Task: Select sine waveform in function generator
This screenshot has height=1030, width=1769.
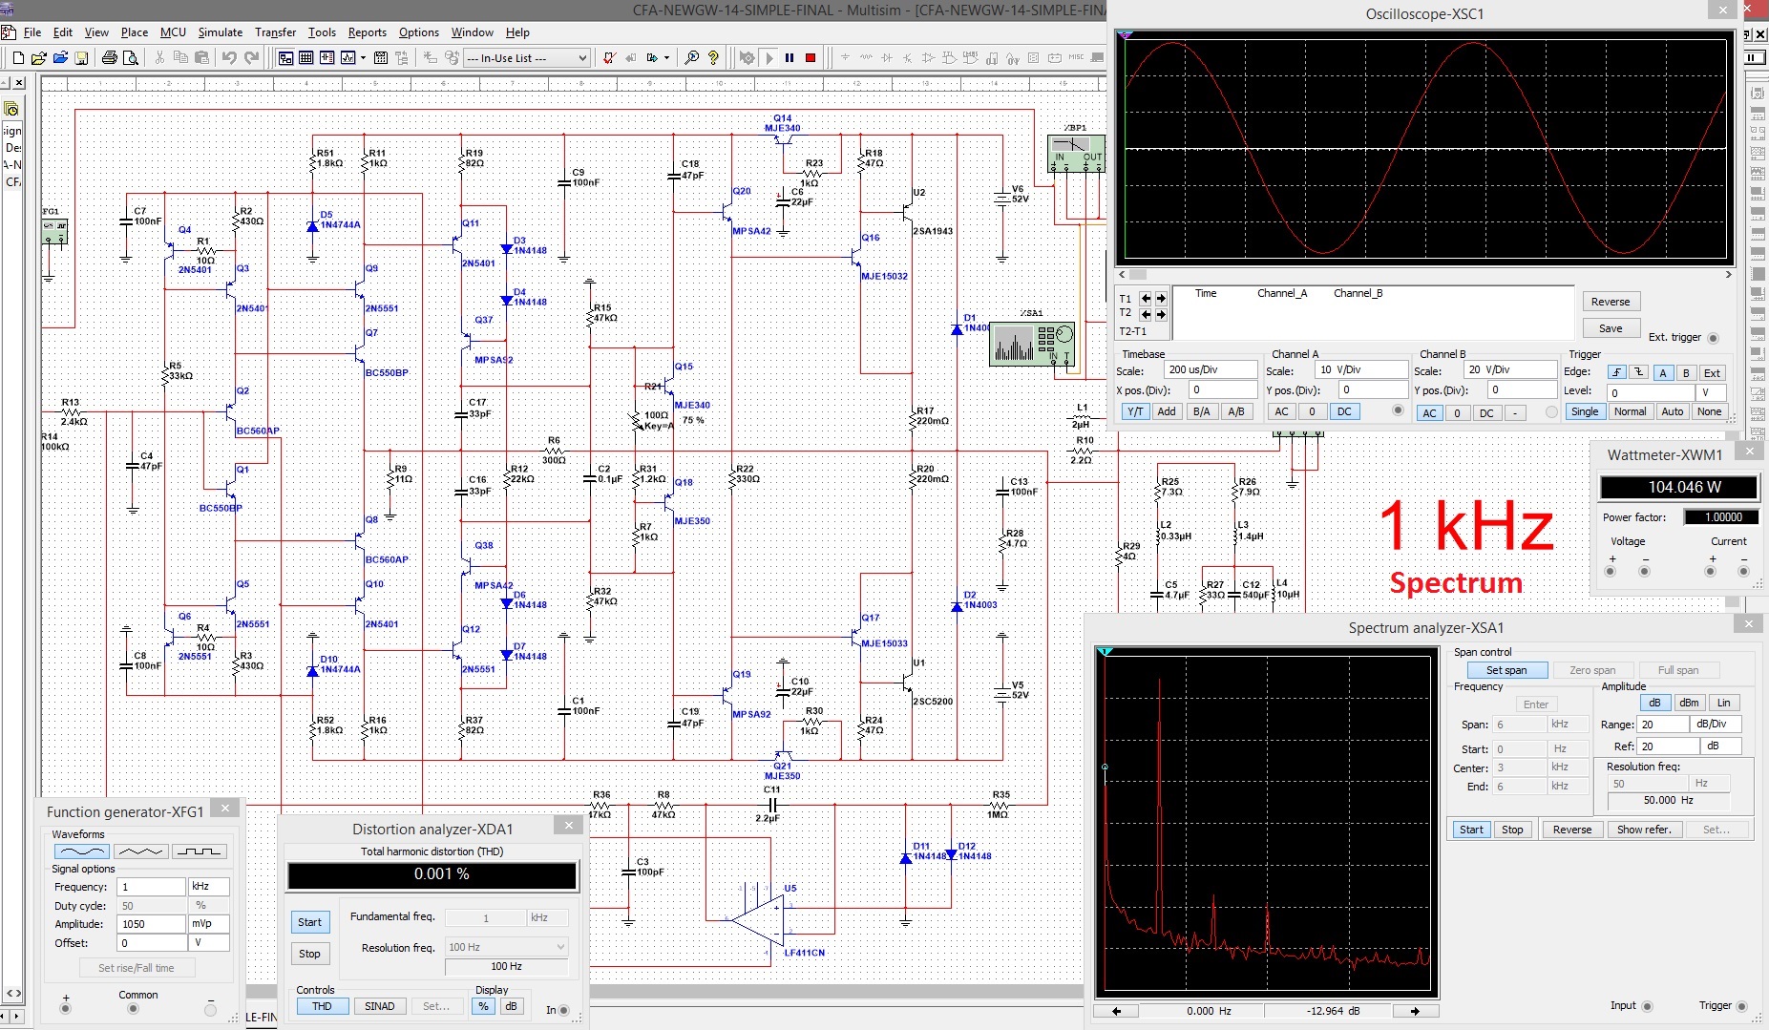Action: [x=82, y=851]
